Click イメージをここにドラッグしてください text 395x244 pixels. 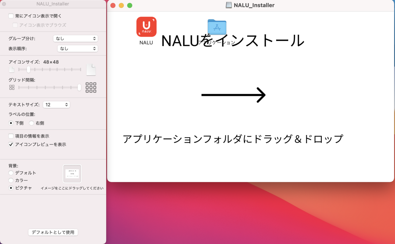72,188
